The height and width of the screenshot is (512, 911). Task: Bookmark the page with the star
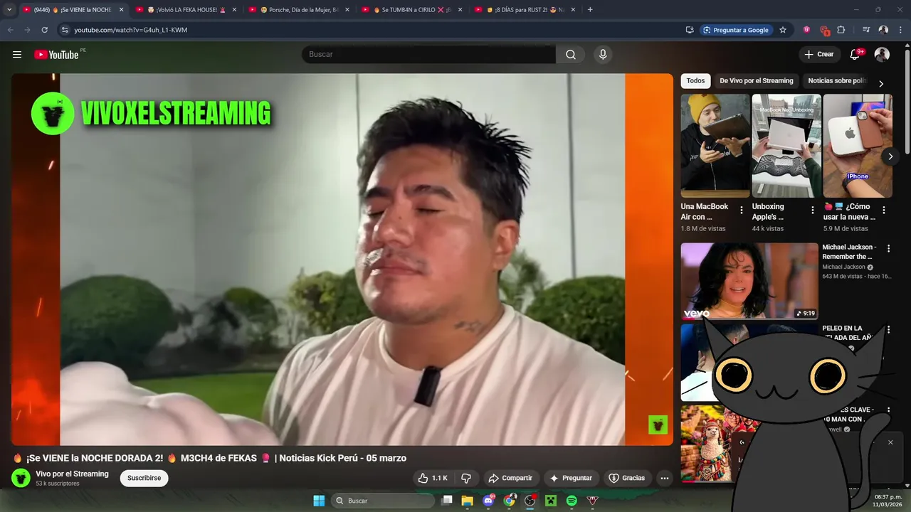click(783, 30)
